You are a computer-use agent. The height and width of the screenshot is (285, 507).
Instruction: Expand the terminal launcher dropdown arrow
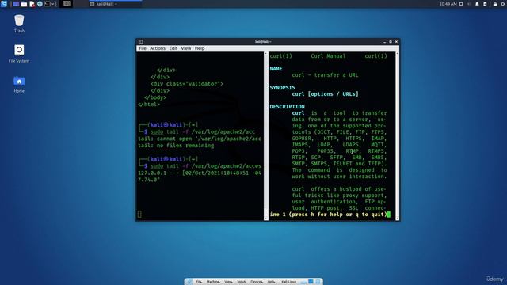coord(53,4)
